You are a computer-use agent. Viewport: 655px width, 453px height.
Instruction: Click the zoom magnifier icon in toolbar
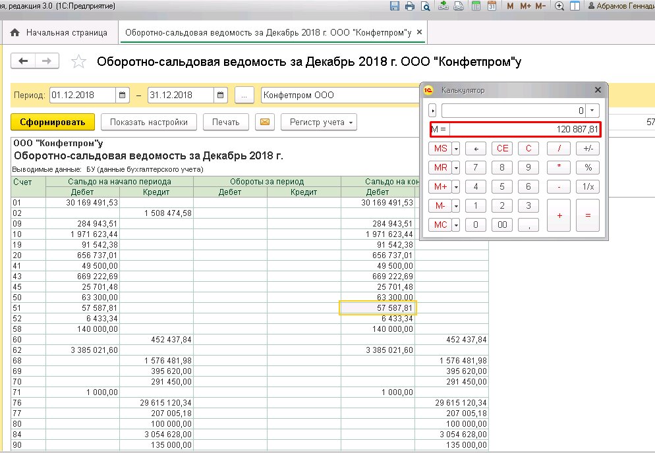coord(559,6)
